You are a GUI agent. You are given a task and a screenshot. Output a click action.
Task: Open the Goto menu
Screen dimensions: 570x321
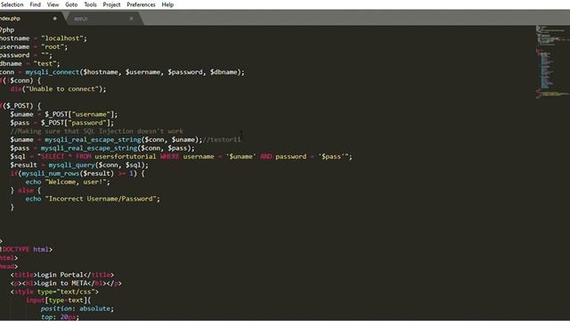(x=71, y=4)
